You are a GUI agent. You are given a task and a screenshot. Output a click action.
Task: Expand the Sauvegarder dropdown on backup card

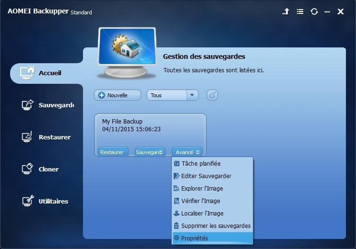[x=150, y=152]
